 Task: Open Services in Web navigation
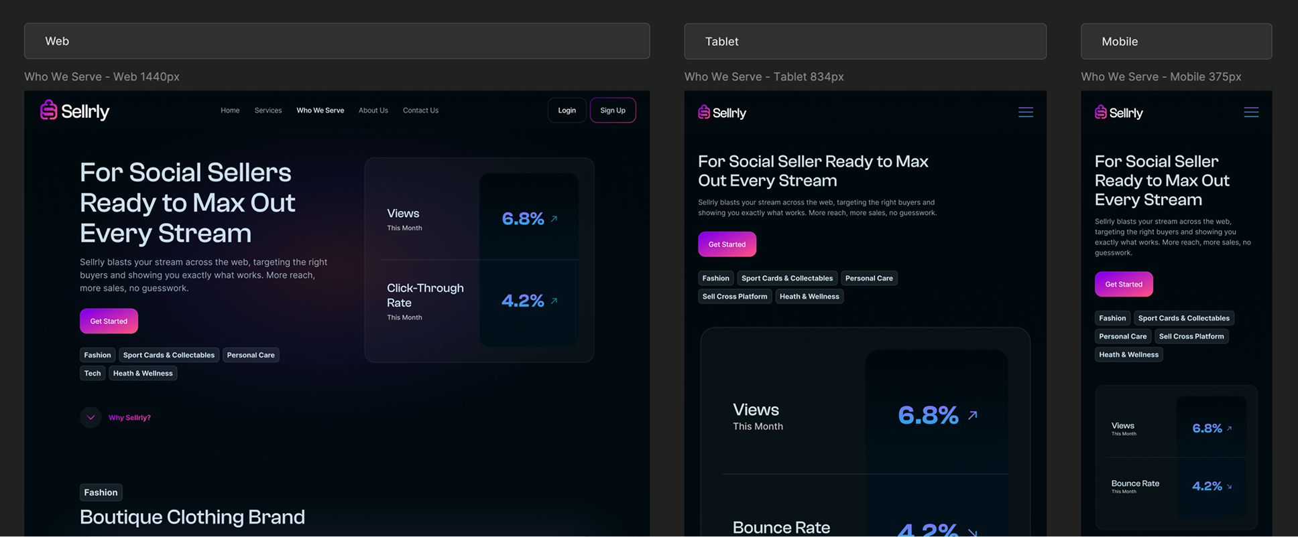[268, 110]
